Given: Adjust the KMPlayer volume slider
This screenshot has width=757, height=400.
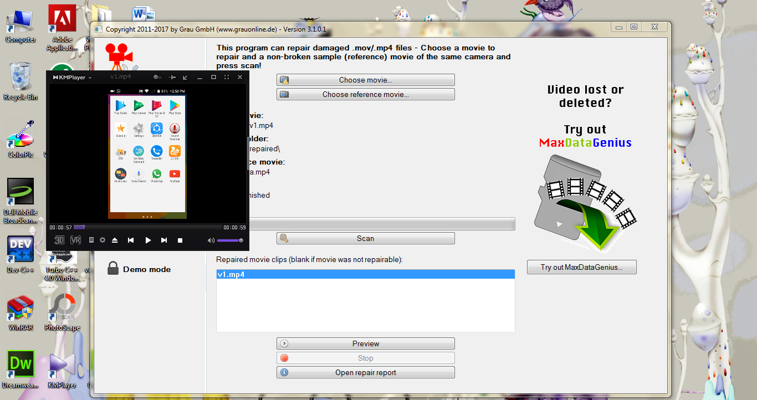Looking at the screenshot, I should click(229, 240).
